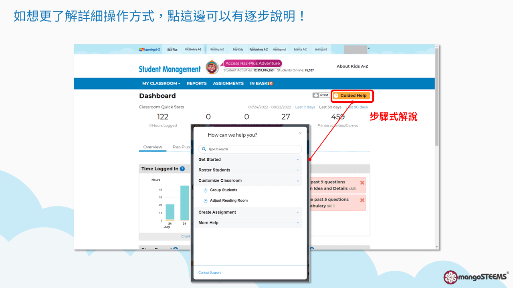Click the Time Logged In help icon
The image size is (513, 288).
pos(182,169)
